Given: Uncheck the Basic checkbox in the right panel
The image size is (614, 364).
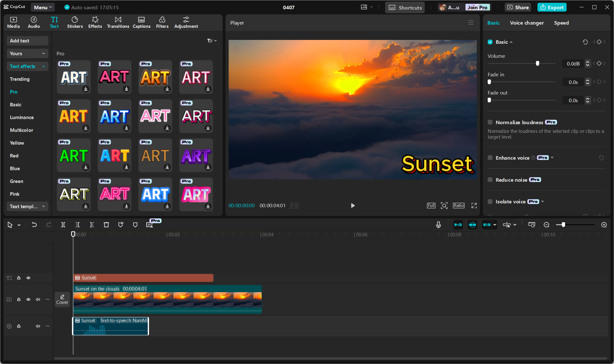Looking at the screenshot, I should [x=490, y=42].
